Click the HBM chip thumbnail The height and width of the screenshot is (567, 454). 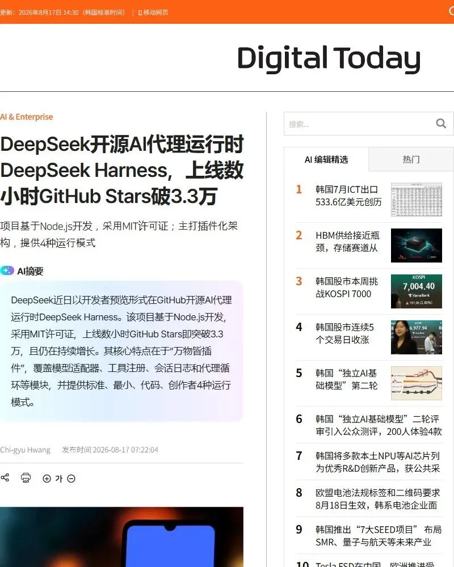coord(417,246)
